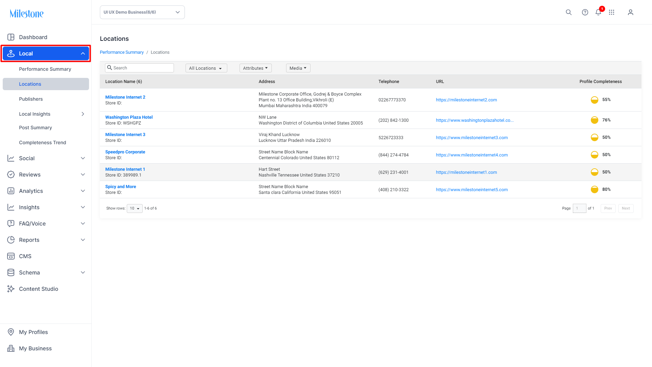The width and height of the screenshot is (652, 367).
Task: Click the Location Name column header
Action: 124,82
